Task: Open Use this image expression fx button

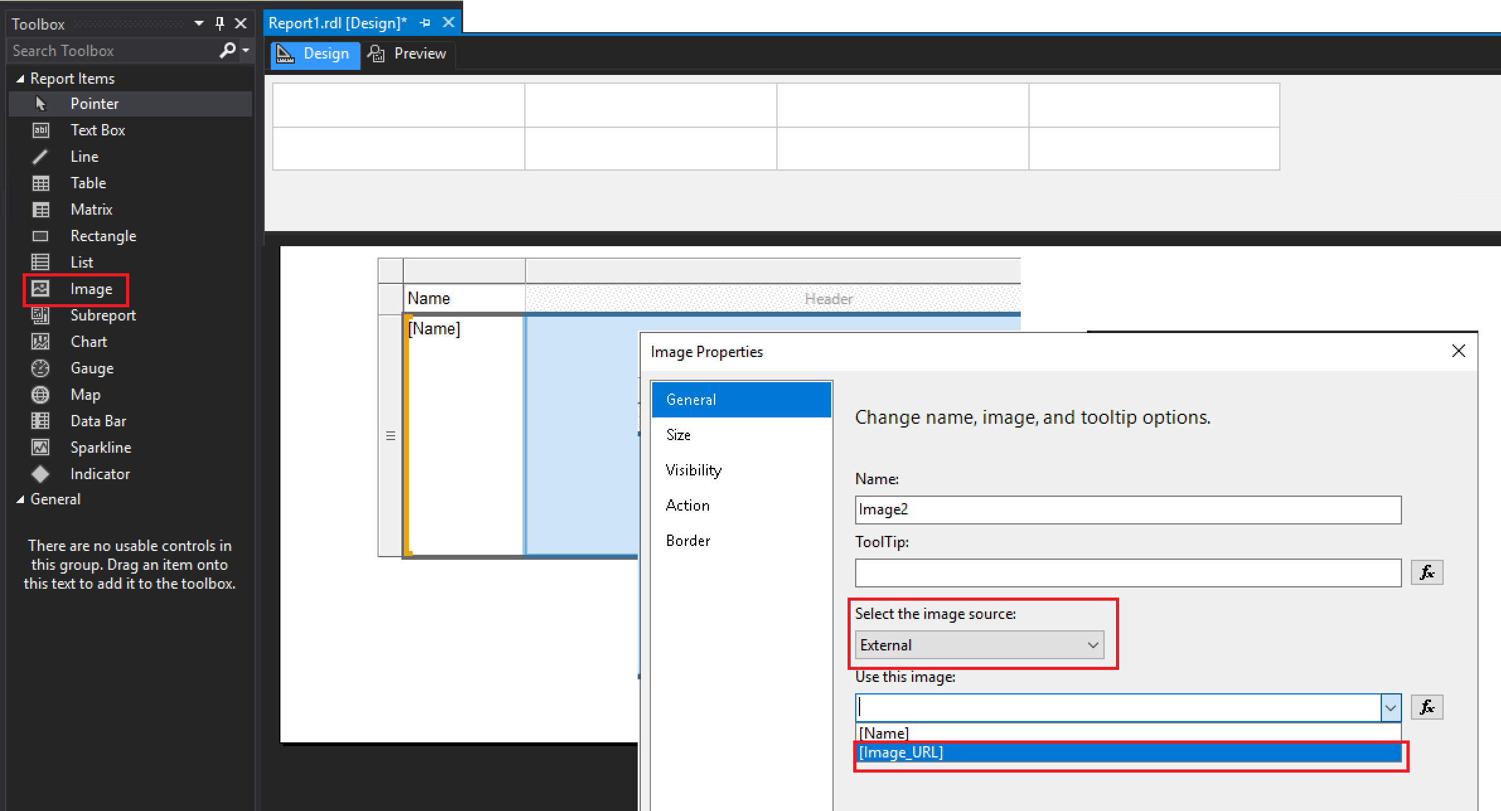Action: [1426, 708]
